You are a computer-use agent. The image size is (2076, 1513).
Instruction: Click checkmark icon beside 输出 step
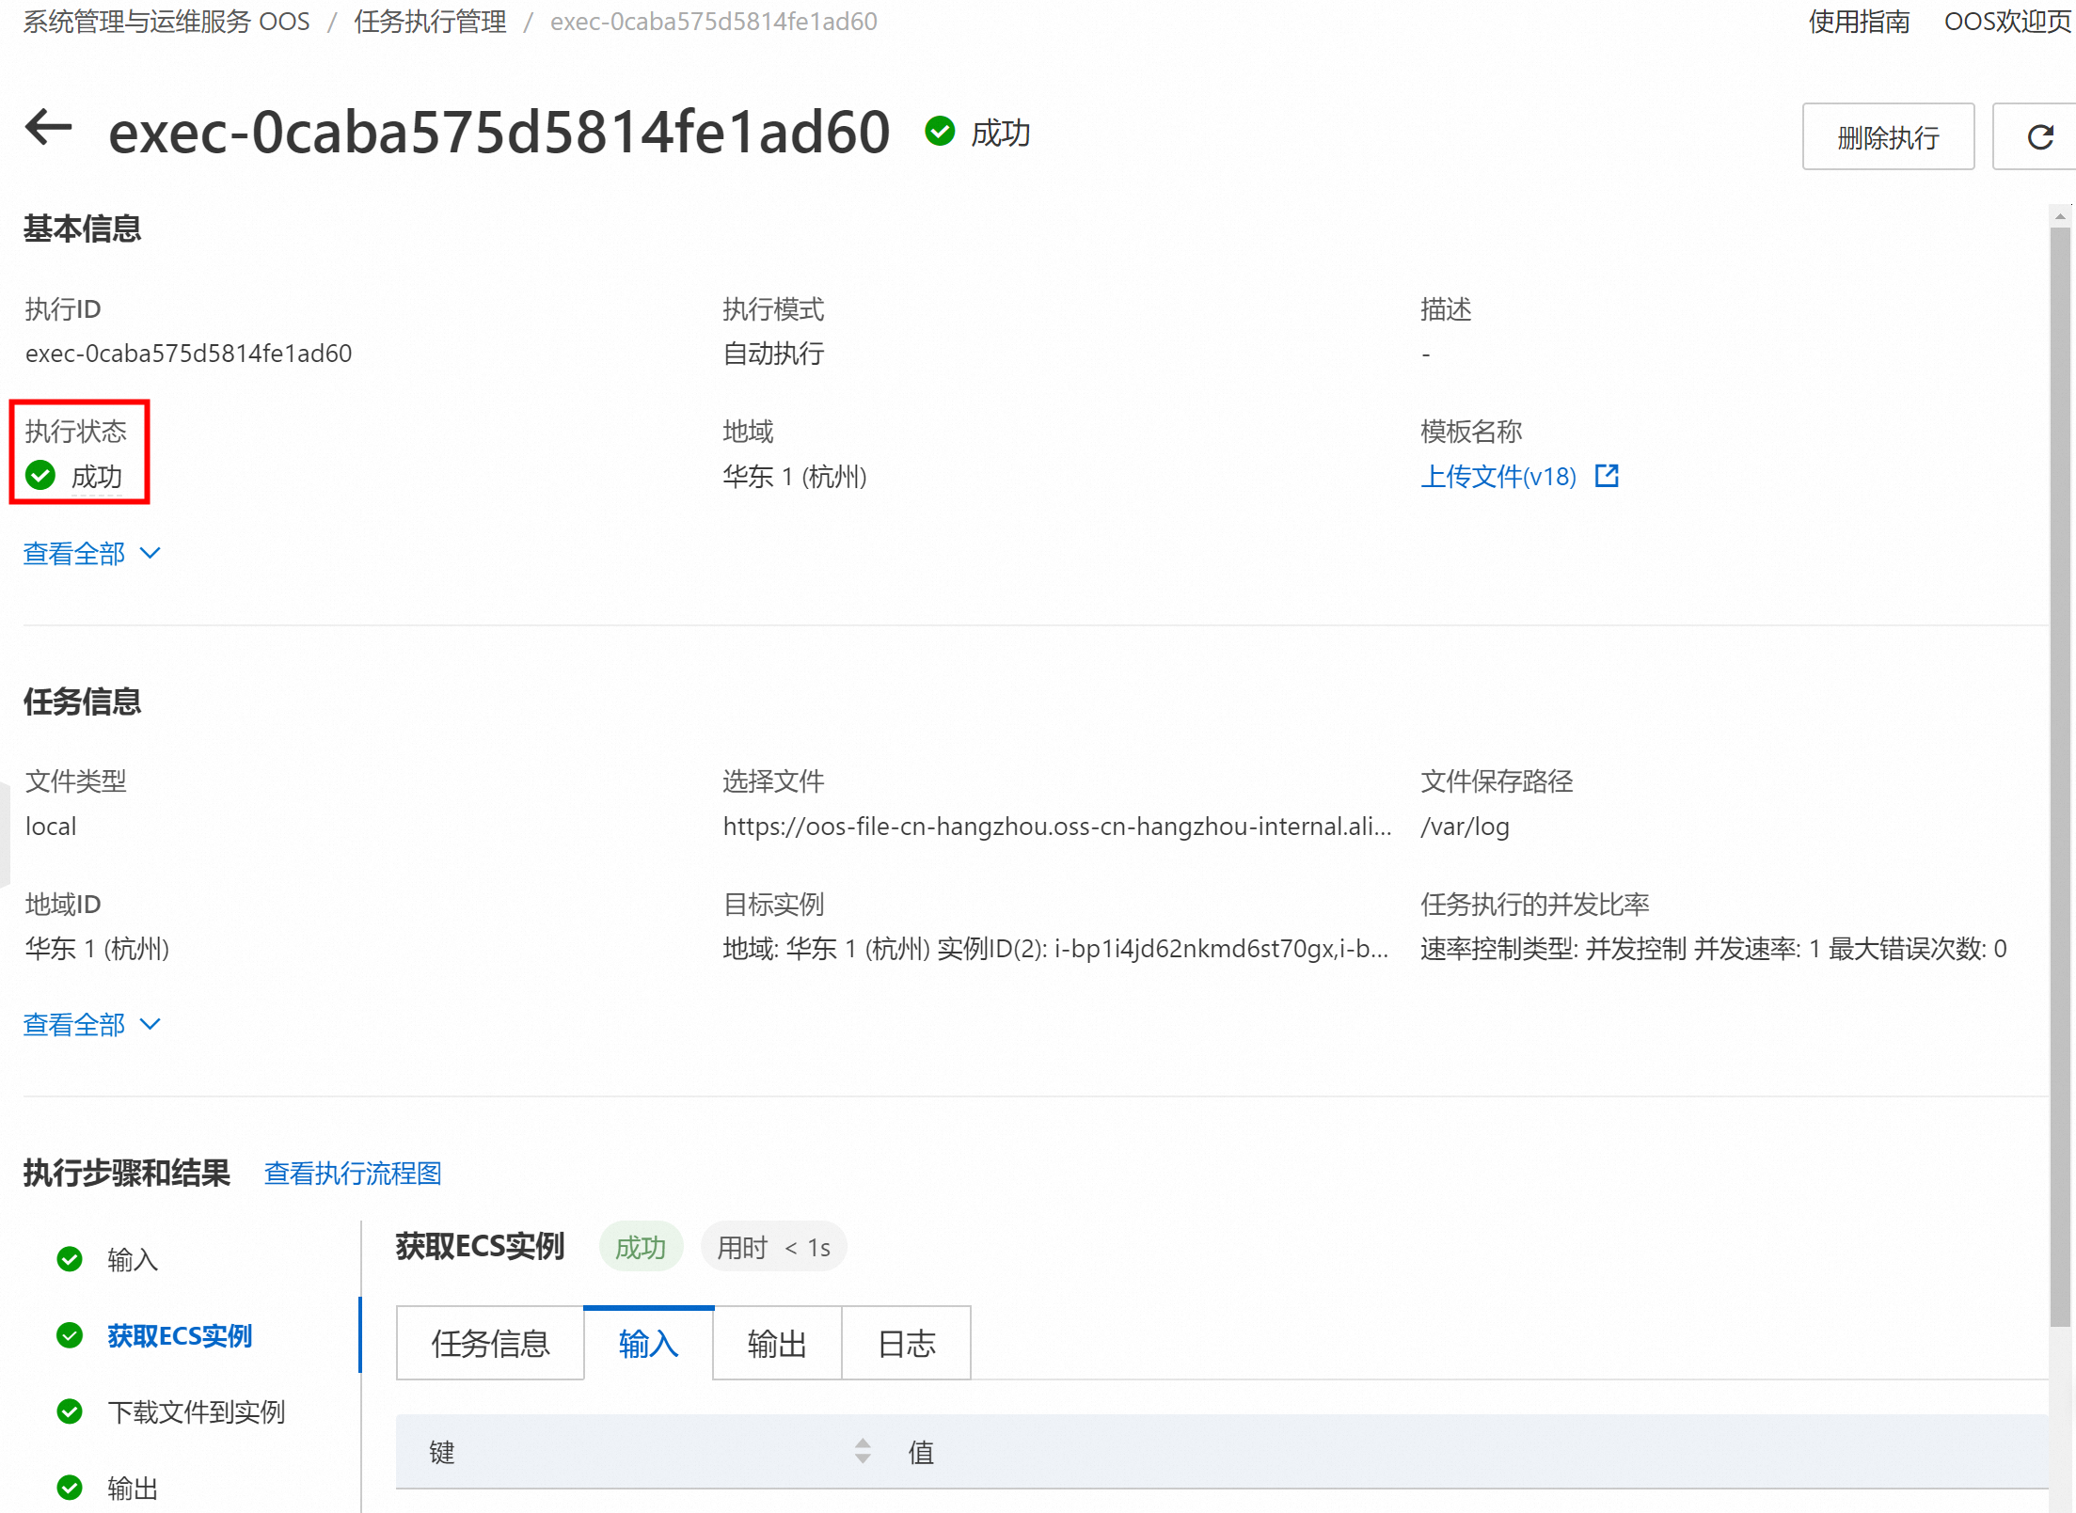tap(70, 1488)
